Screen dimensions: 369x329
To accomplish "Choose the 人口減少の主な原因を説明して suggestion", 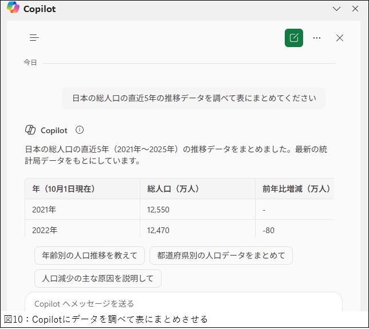I will (x=98, y=278).
